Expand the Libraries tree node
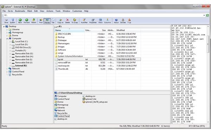This screenshot has height=130, width=211. pos(7,30)
